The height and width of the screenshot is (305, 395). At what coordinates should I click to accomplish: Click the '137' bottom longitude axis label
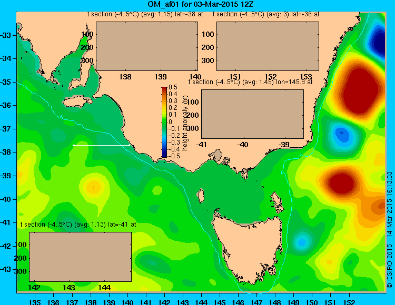[72, 302]
